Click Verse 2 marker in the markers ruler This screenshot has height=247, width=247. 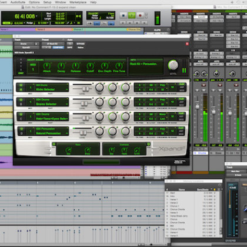(x=41, y=29)
